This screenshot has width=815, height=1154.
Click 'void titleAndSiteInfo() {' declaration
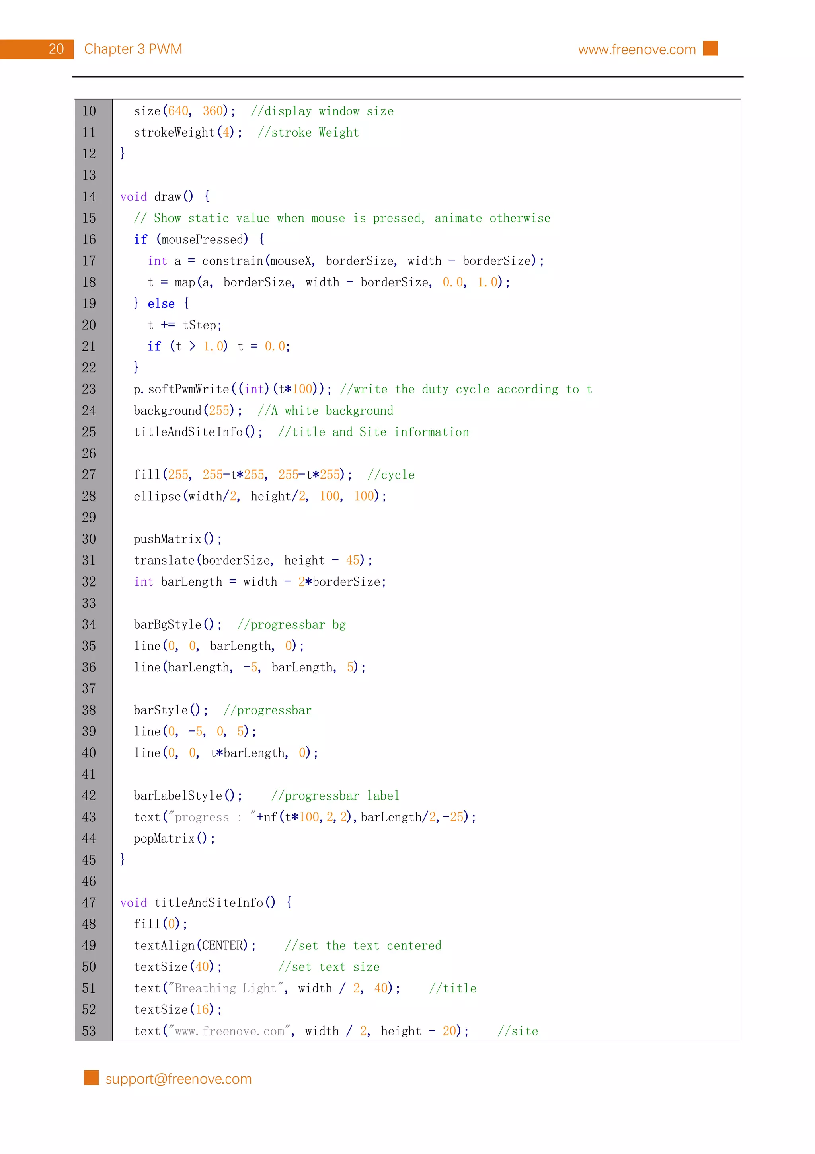(x=206, y=903)
